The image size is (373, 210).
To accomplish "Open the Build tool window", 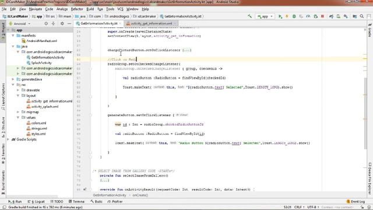I will point(96,201).
